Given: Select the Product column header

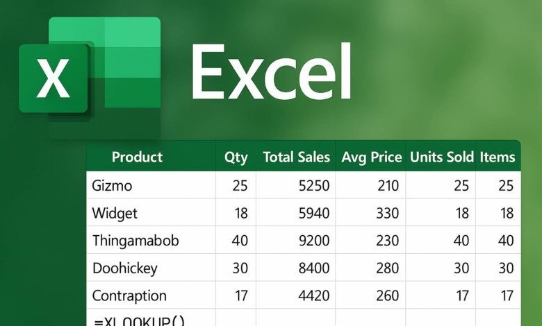Looking at the screenshot, I should (137, 157).
